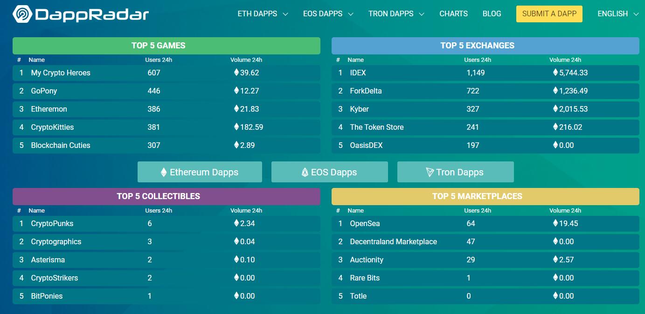Image resolution: width=645 pixels, height=314 pixels.
Task: Open the My Crypto Heroes game
Action: click(x=166, y=73)
